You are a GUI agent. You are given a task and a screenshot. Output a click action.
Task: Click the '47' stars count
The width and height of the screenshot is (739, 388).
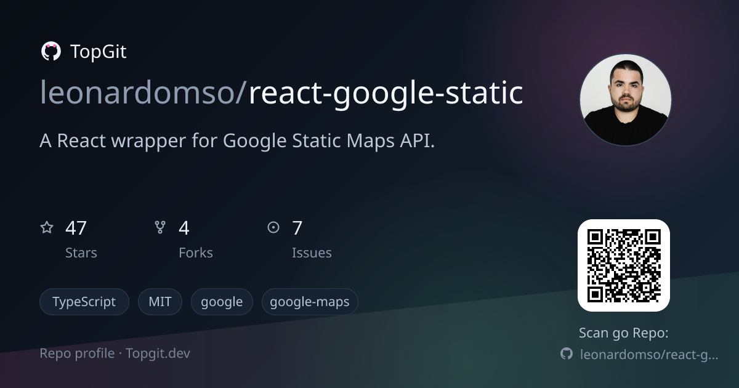[x=76, y=228]
